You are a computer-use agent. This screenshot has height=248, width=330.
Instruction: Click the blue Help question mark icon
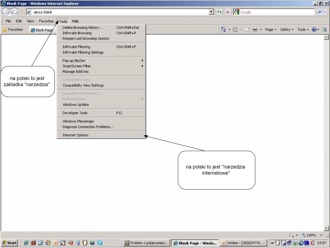click(x=314, y=29)
